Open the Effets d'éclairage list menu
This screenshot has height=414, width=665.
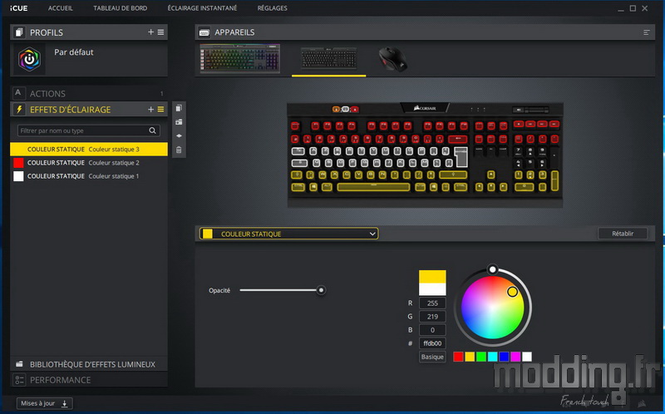160,110
